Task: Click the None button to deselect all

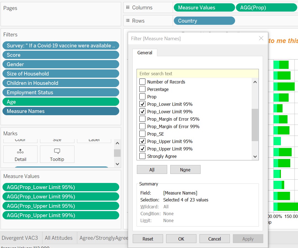Action: point(185,170)
